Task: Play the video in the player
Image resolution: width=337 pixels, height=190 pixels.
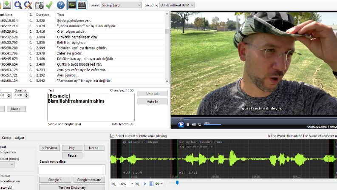Action: 181,124
